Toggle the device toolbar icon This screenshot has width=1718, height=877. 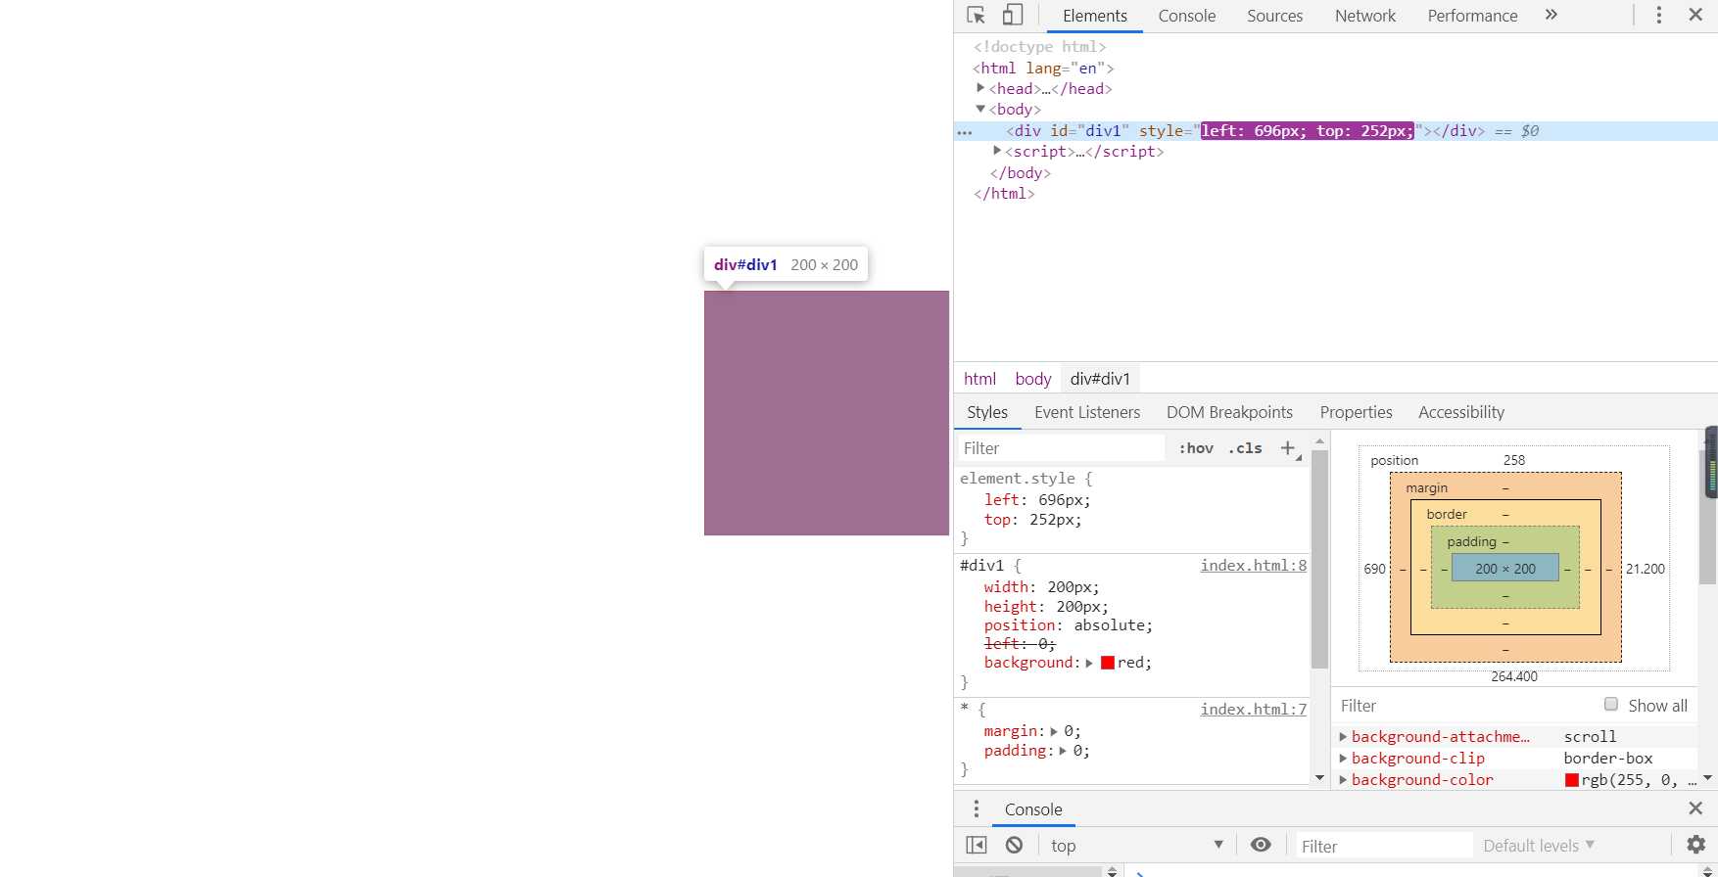click(x=1013, y=16)
